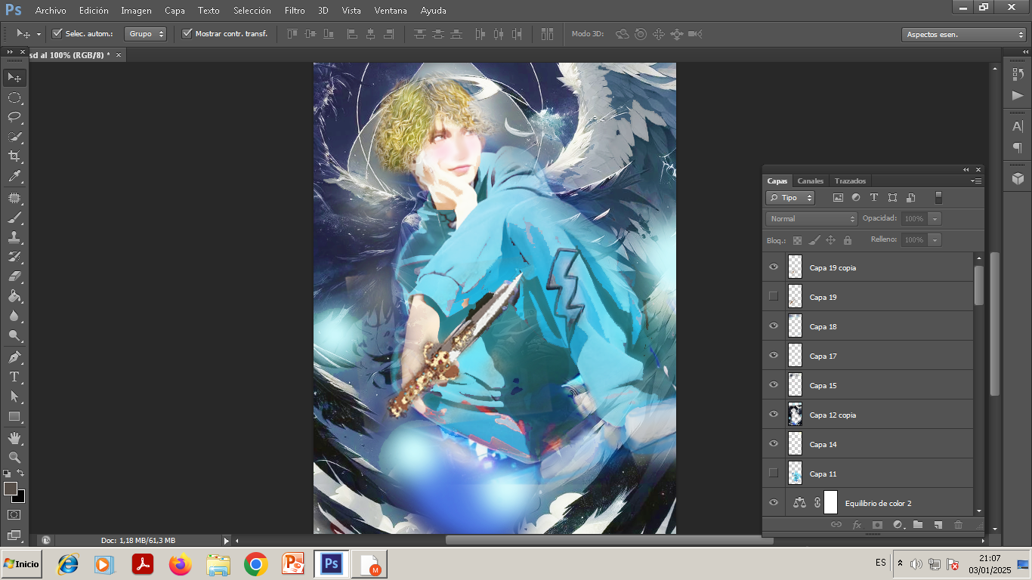Image resolution: width=1032 pixels, height=580 pixels.
Task: Open the layer styles fx menu
Action: point(857,525)
